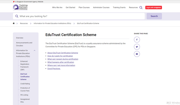The image size is (180, 105).
Task: Click the magnifier icon inside search box
Action: (x=17, y=16)
